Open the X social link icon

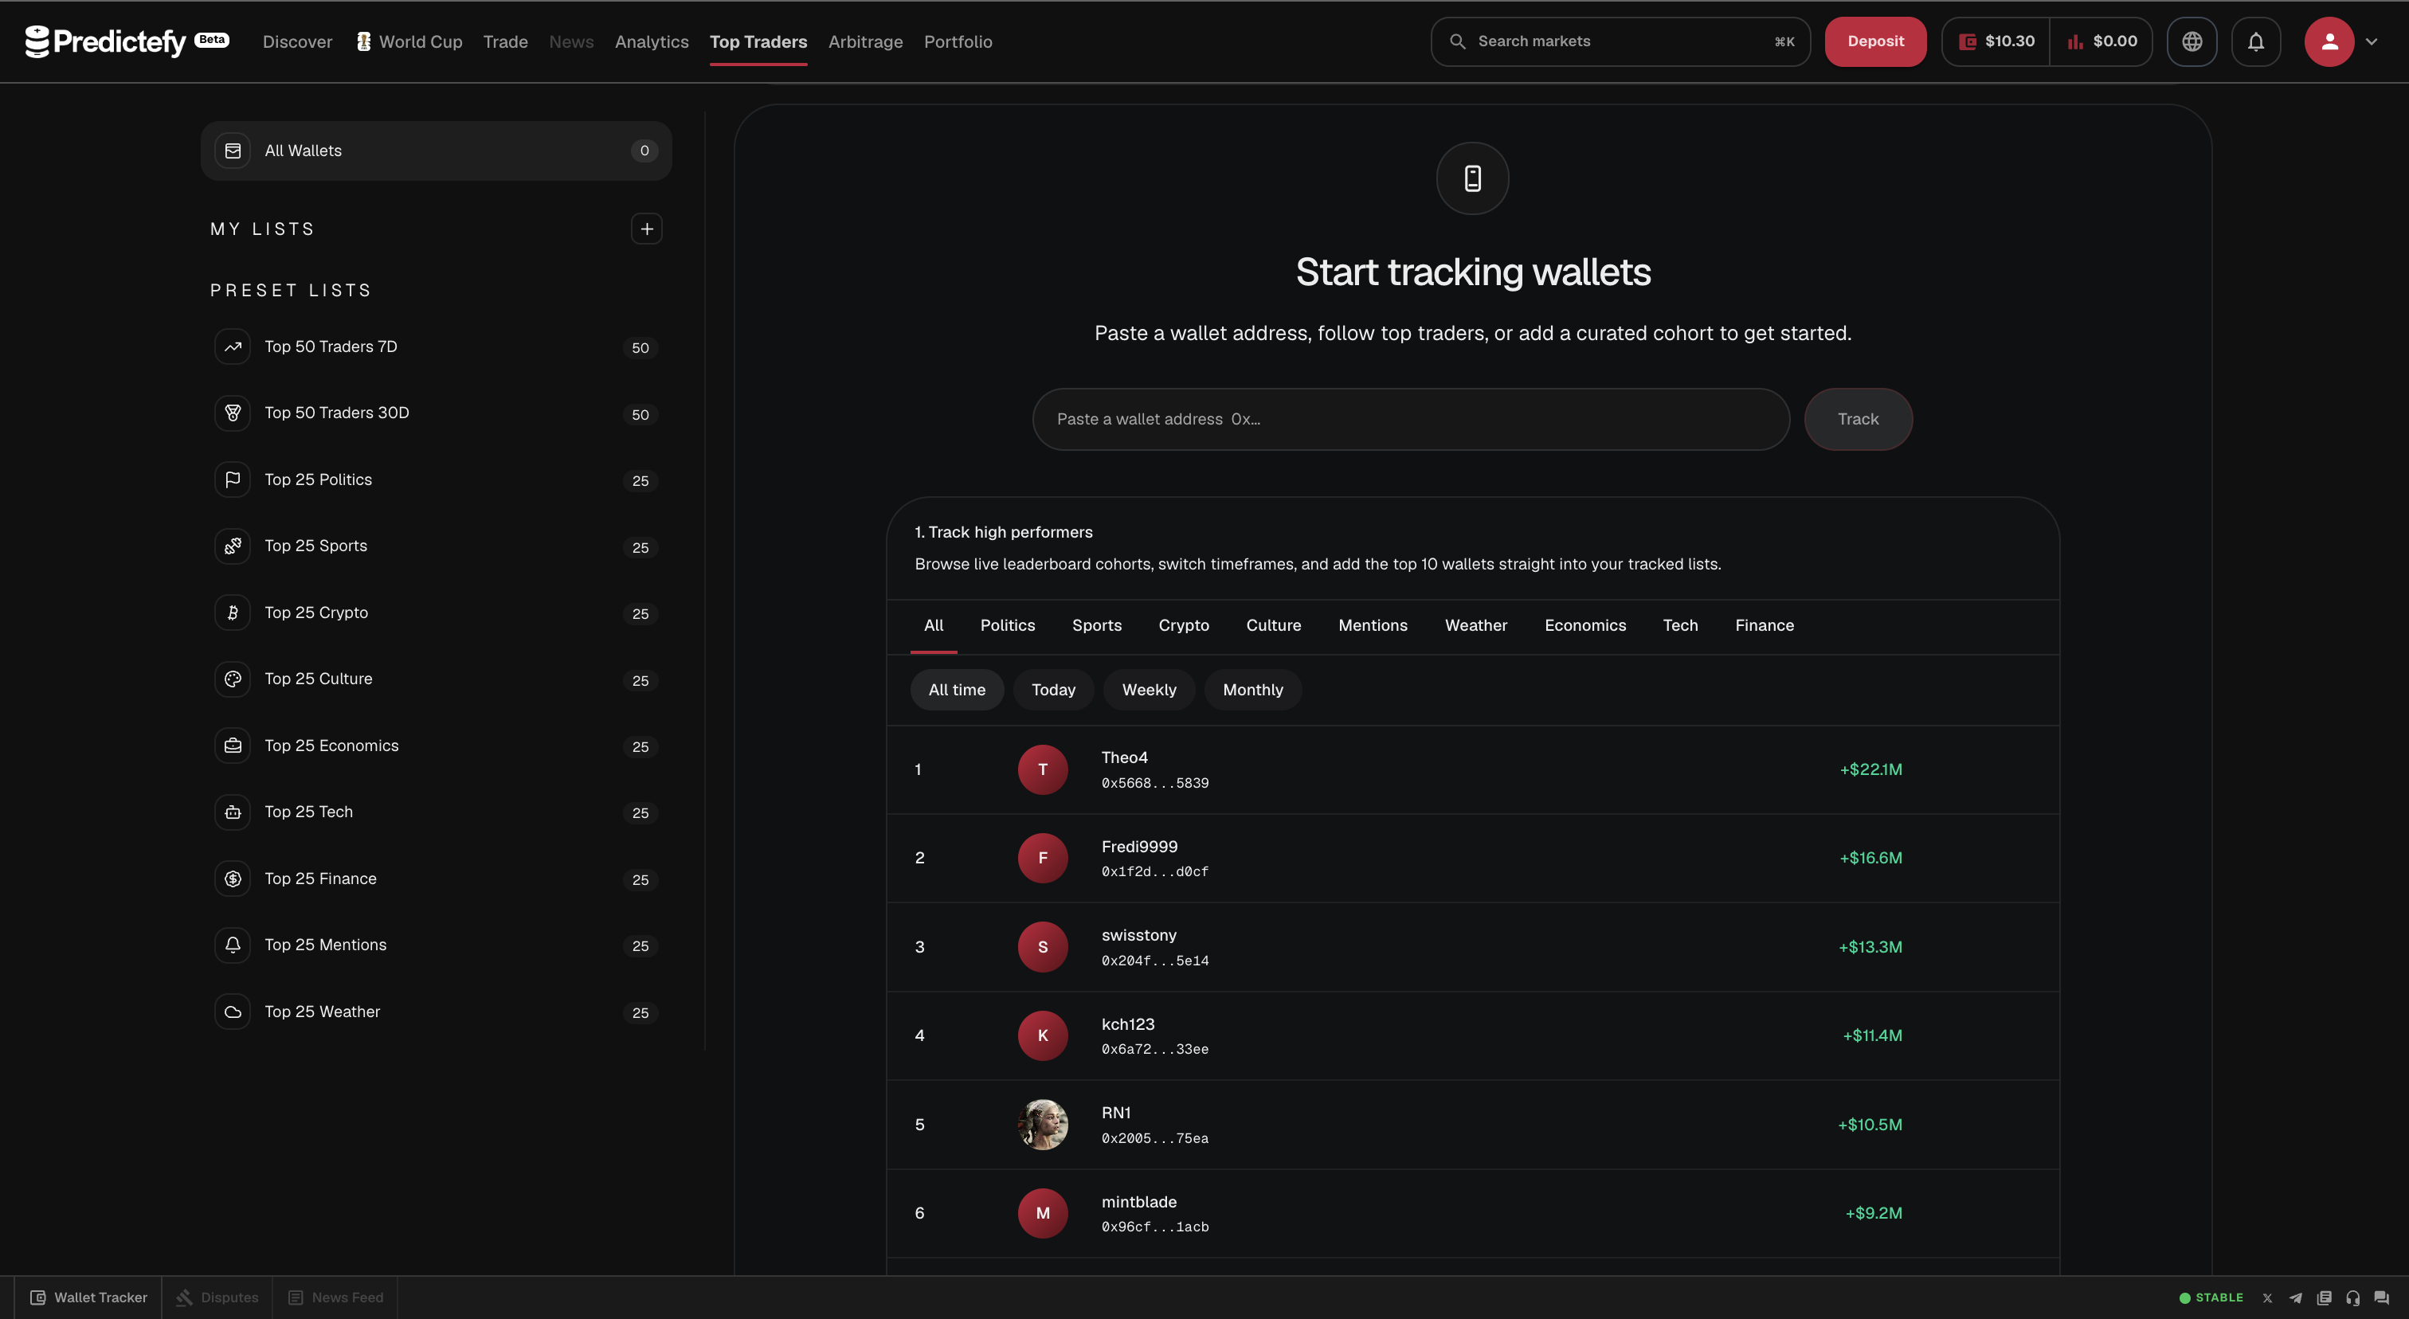2267,1297
